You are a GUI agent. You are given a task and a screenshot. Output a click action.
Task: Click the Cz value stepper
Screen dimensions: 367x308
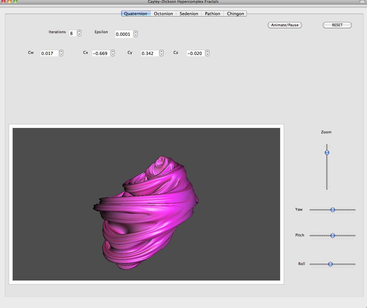coord(207,53)
